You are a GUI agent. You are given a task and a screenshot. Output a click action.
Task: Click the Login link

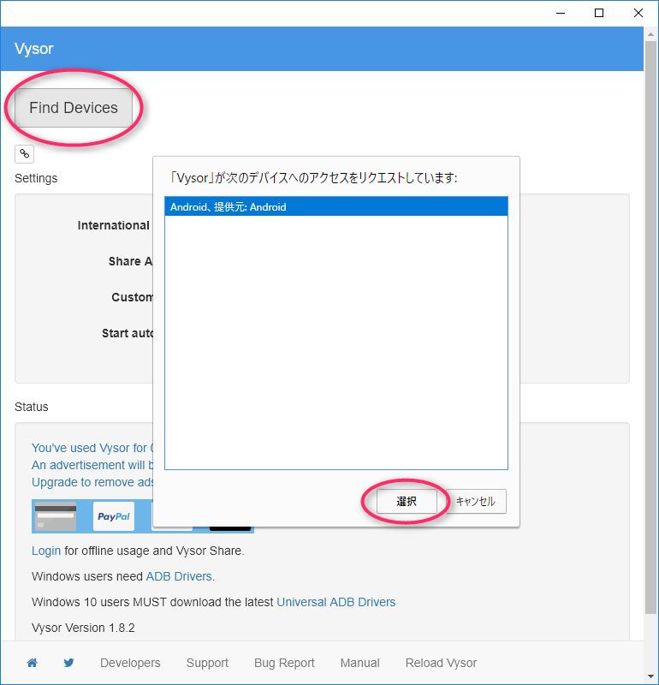tap(46, 551)
